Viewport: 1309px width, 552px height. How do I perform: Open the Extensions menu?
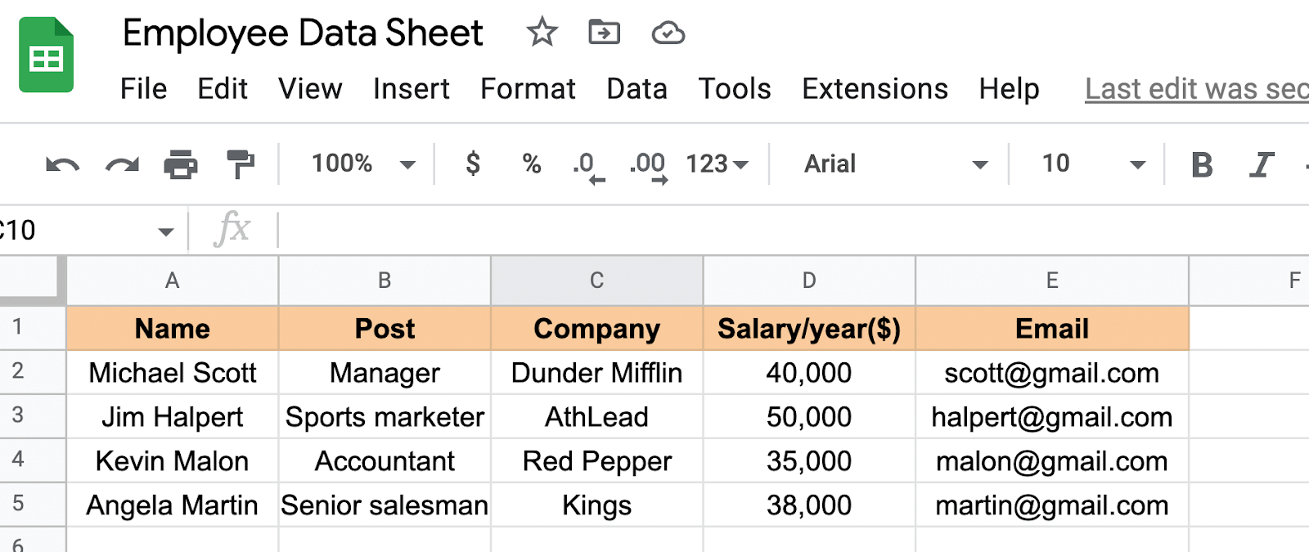coord(875,88)
